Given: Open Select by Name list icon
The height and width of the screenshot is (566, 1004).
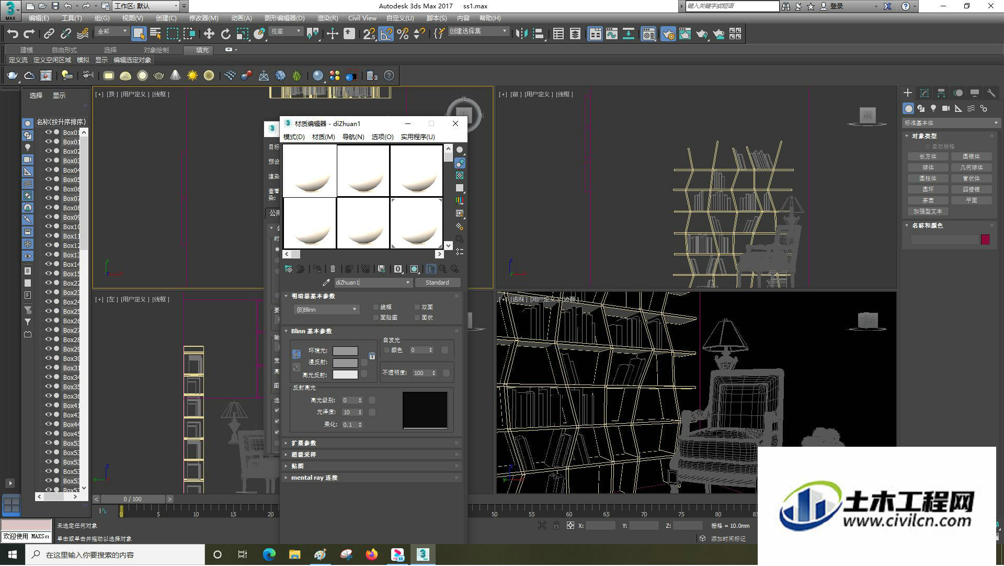Looking at the screenshot, I should click(x=155, y=34).
